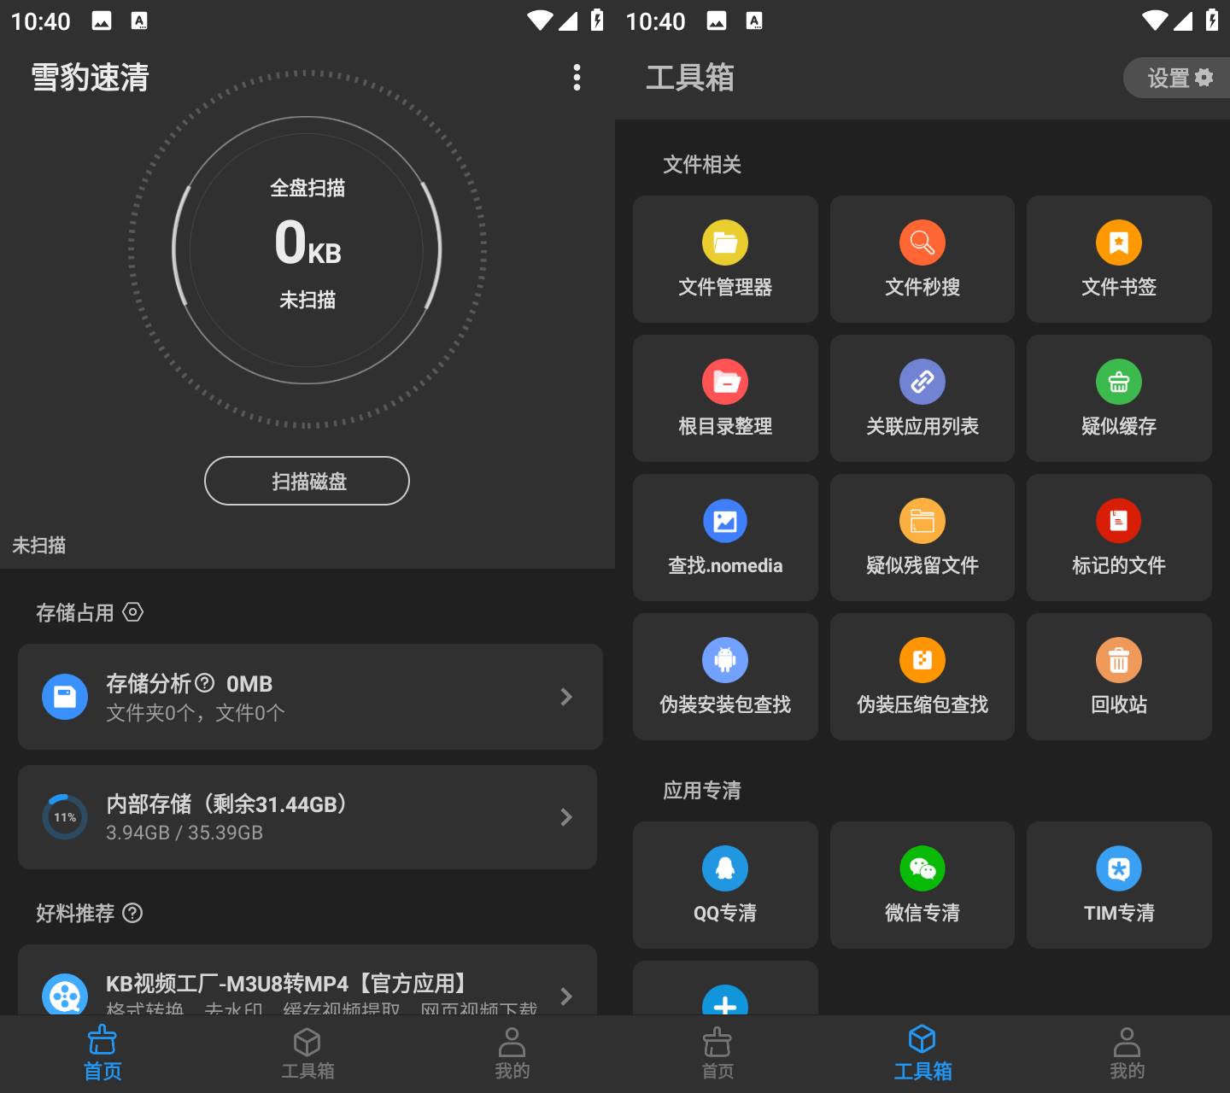This screenshot has height=1093, width=1230.
Task: Run the 疑似缓存 suspected cache scanner
Action: pyautogui.click(x=1119, y=398)
